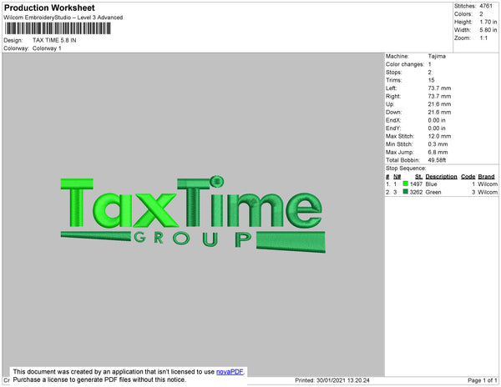501x387 pixels.
Task: Click the Up value 21.6 mm
Action: (x=440, y=104)
